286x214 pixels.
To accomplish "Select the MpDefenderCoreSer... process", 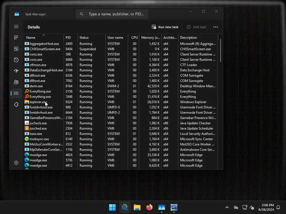I will click(121, 149).
